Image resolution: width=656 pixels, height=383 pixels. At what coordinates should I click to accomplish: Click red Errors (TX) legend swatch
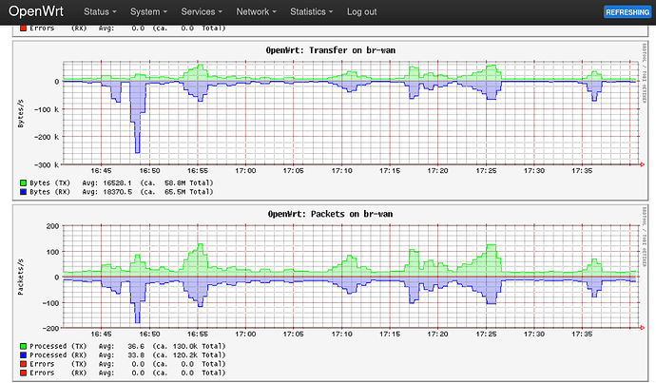23,364
